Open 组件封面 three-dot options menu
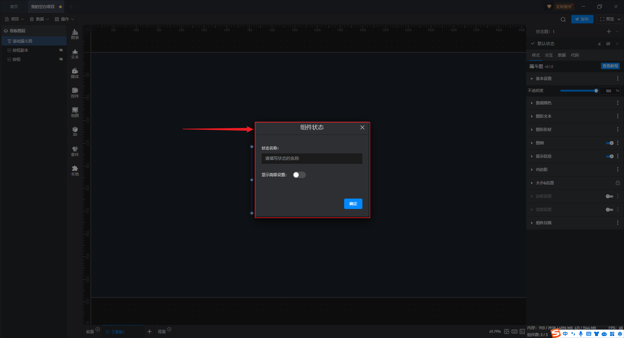The width and height of the screenshot is (624, 338). pos(617,223)
